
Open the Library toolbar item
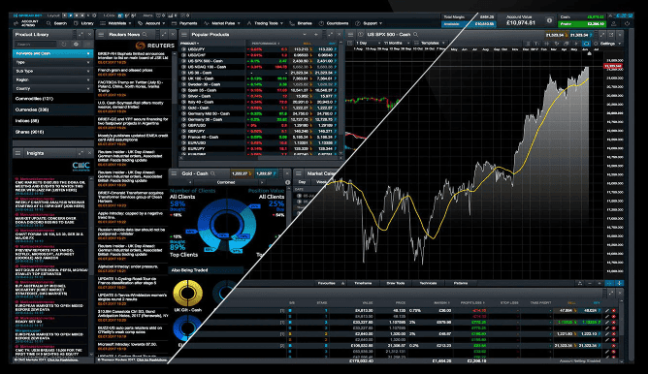(x=83, y=23)
